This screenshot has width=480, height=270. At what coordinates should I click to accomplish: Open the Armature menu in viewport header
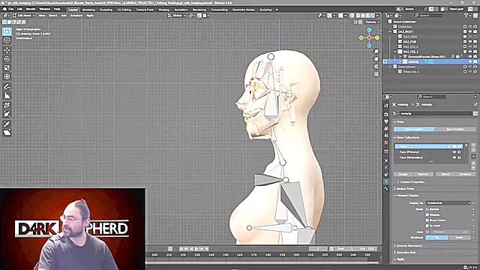pyautogui.click(x=76, y=16)
